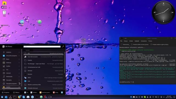
Task: Open the Ustawienia menu in Konsole
Action: click(144, 41)
